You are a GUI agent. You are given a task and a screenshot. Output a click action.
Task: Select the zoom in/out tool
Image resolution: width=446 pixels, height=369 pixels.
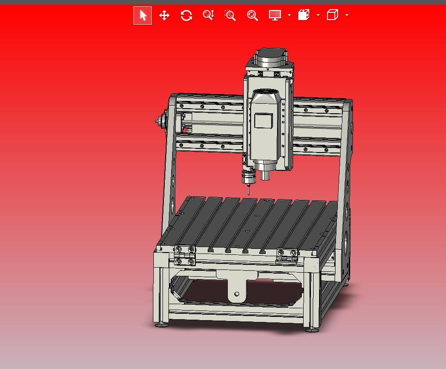pyautogui.click(x=209, y=16)
